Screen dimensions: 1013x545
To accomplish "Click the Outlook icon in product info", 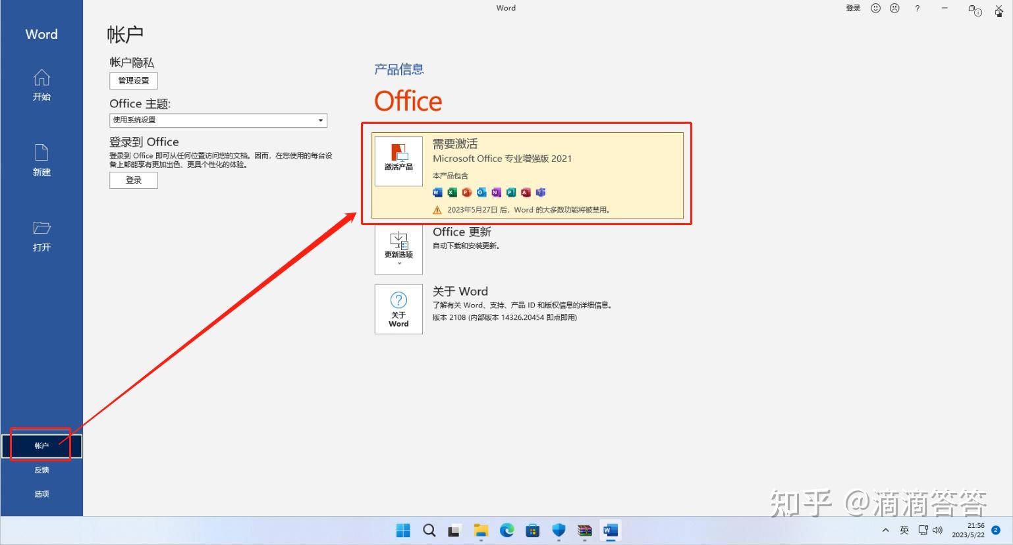I will tap(481, 192).
